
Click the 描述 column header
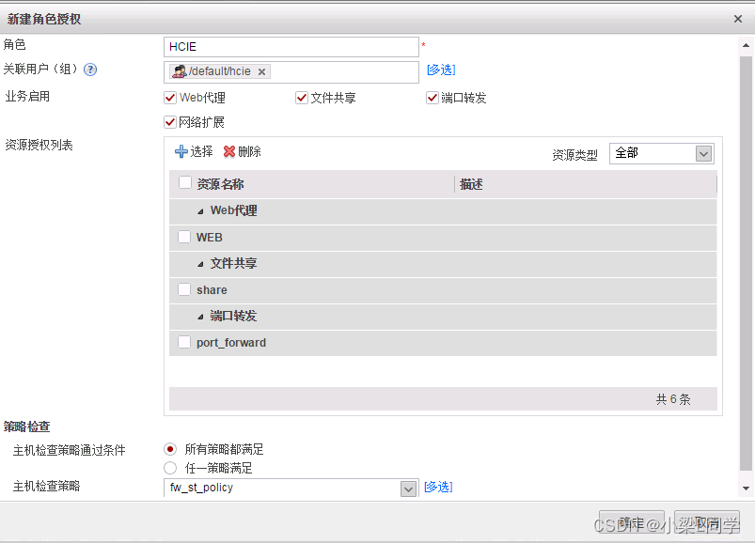pyautogui.click(x=471, y=184)
